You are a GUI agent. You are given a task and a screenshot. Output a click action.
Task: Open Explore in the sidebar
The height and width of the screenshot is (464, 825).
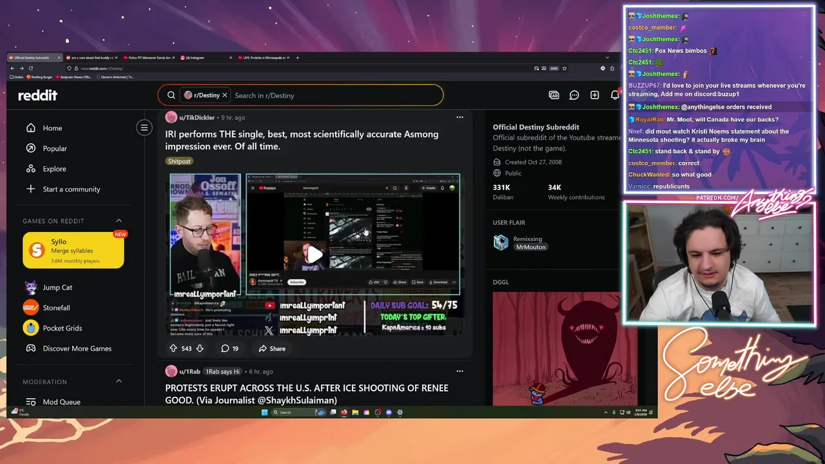(x=54, y=169)
